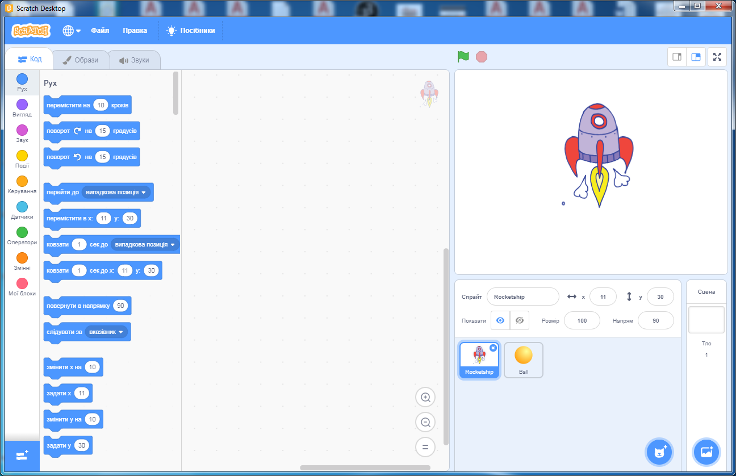Click the задати x block

(x=68, y=394)
